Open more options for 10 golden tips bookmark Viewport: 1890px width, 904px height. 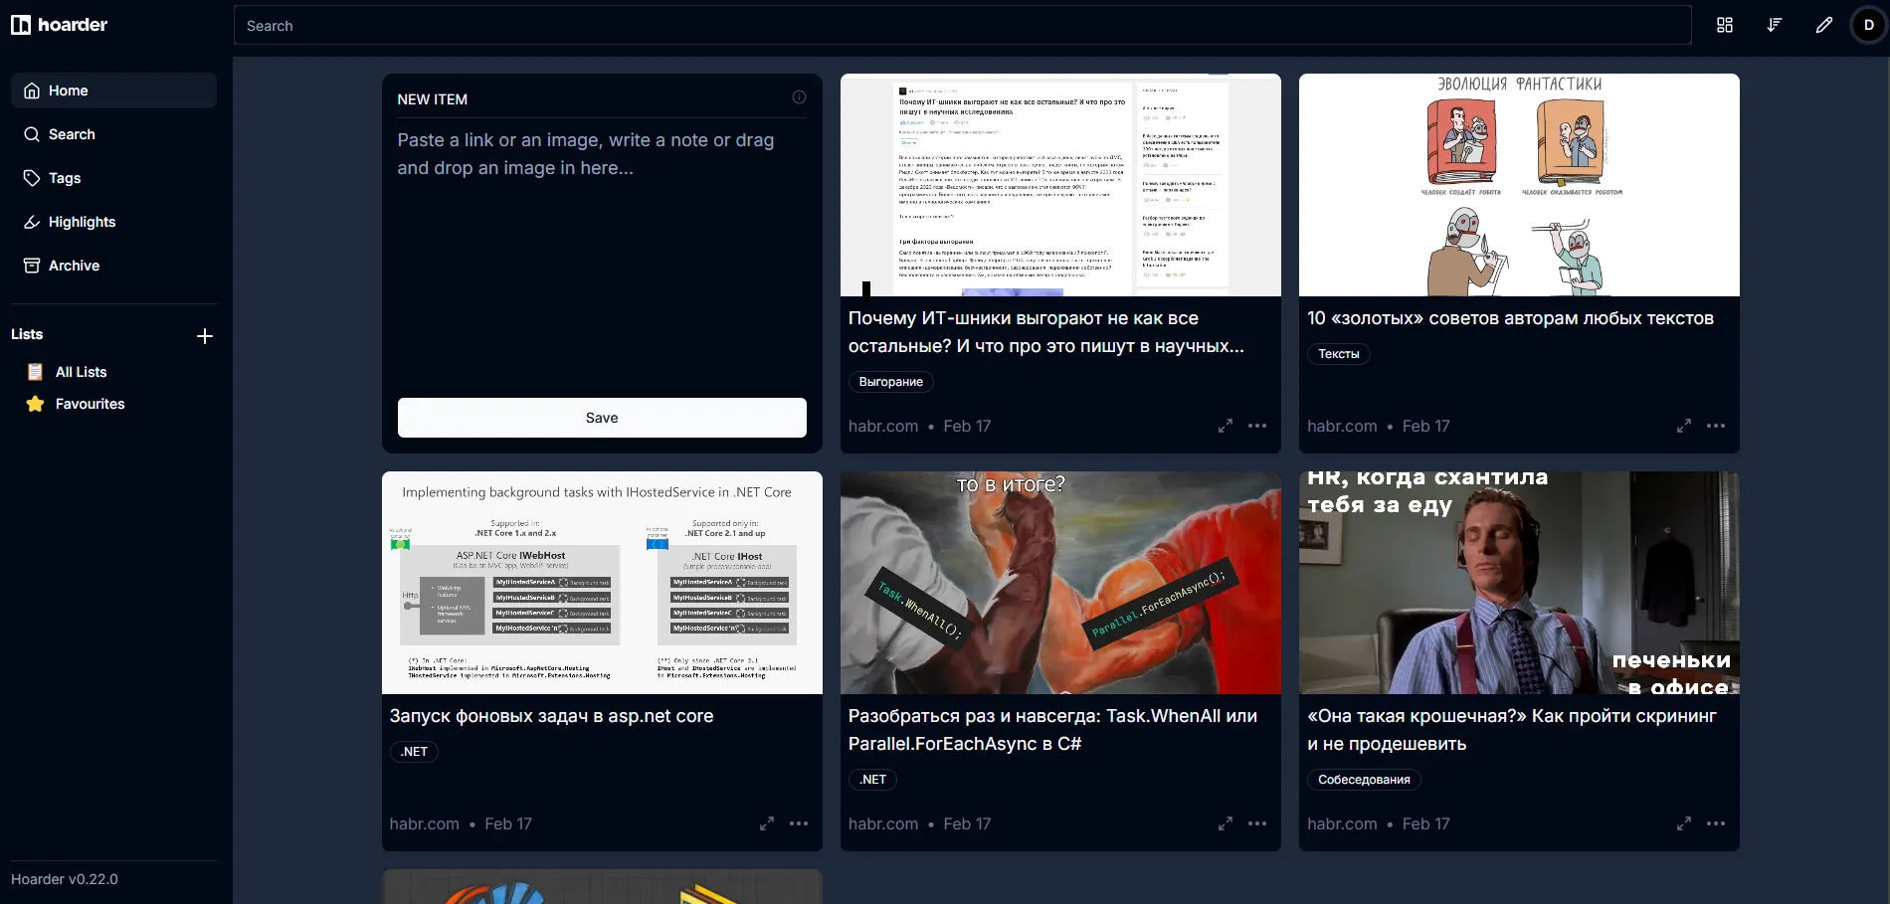point(1716,426)
